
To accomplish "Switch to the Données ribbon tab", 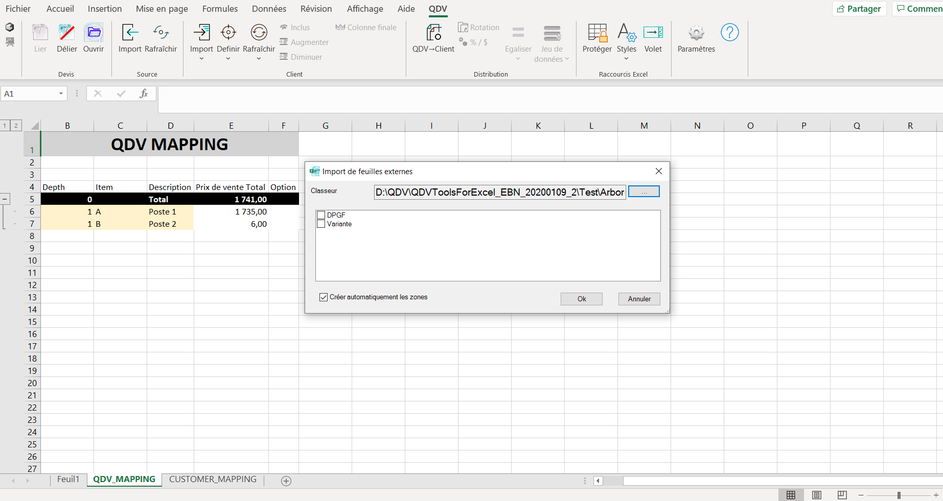I will click(x=269, y=9).
